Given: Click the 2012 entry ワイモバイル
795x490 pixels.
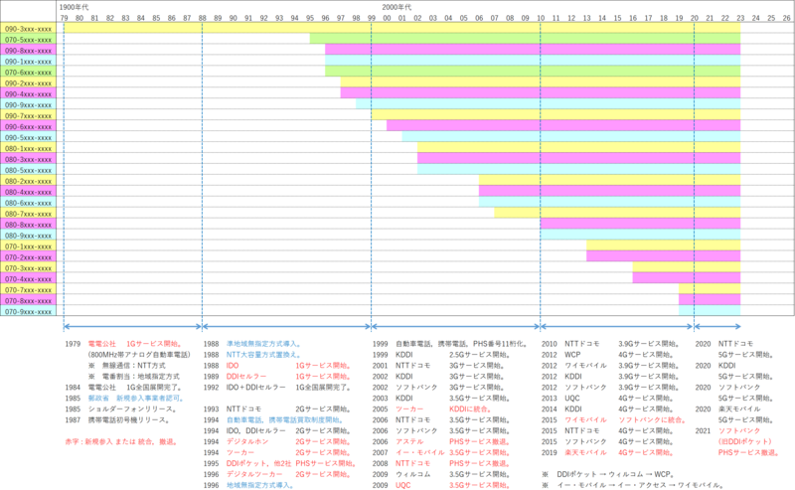Looking at the screenshot, I should point(585,366).
